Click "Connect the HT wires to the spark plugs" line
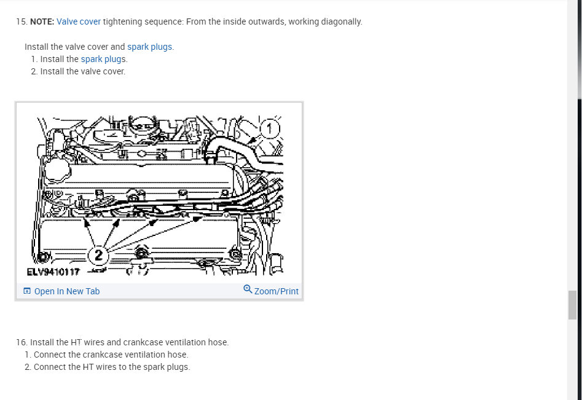This screenshot has width=582, height=400. (x=112, y=367)
